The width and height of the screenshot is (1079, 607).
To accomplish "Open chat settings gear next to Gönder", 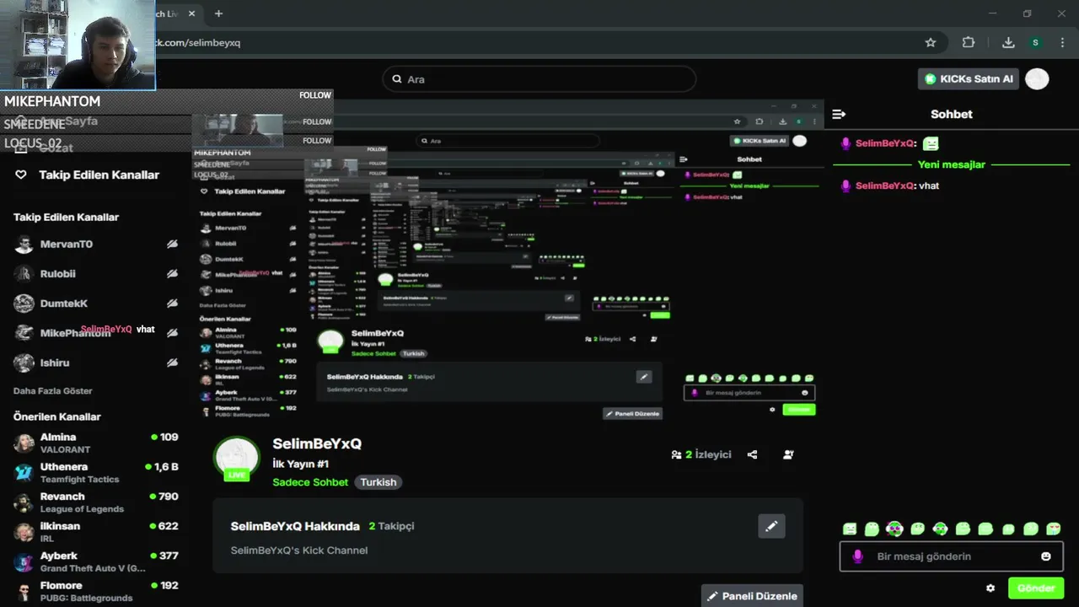I will (x=990, y=588).
